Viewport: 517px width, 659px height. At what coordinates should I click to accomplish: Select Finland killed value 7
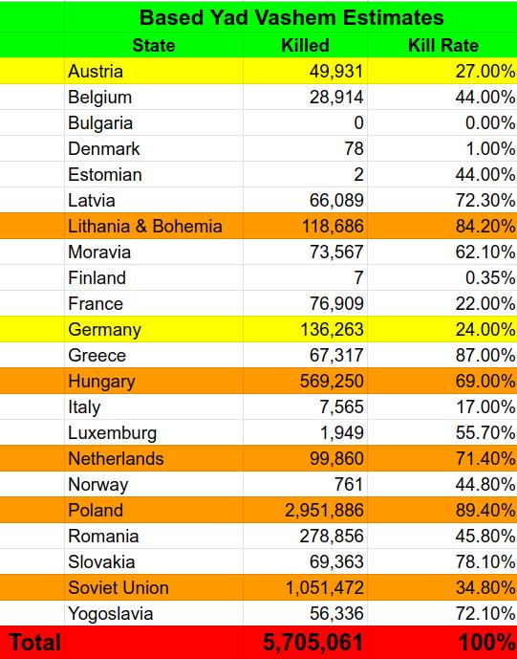click(x=306, y=277)
